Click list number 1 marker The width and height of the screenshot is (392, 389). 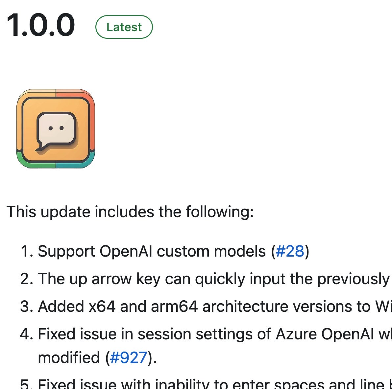pos(27,251)
